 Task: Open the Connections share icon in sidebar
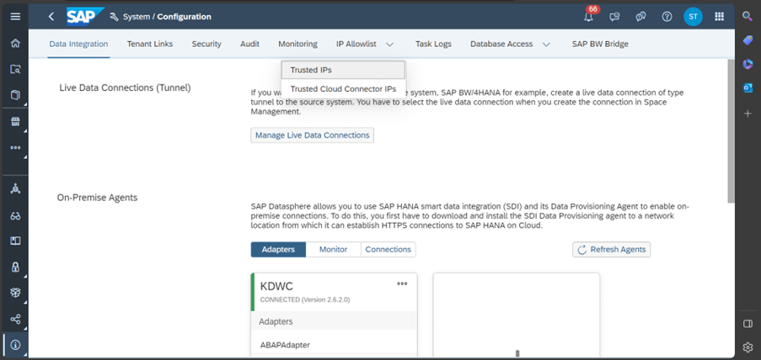(x=15, y=320)
